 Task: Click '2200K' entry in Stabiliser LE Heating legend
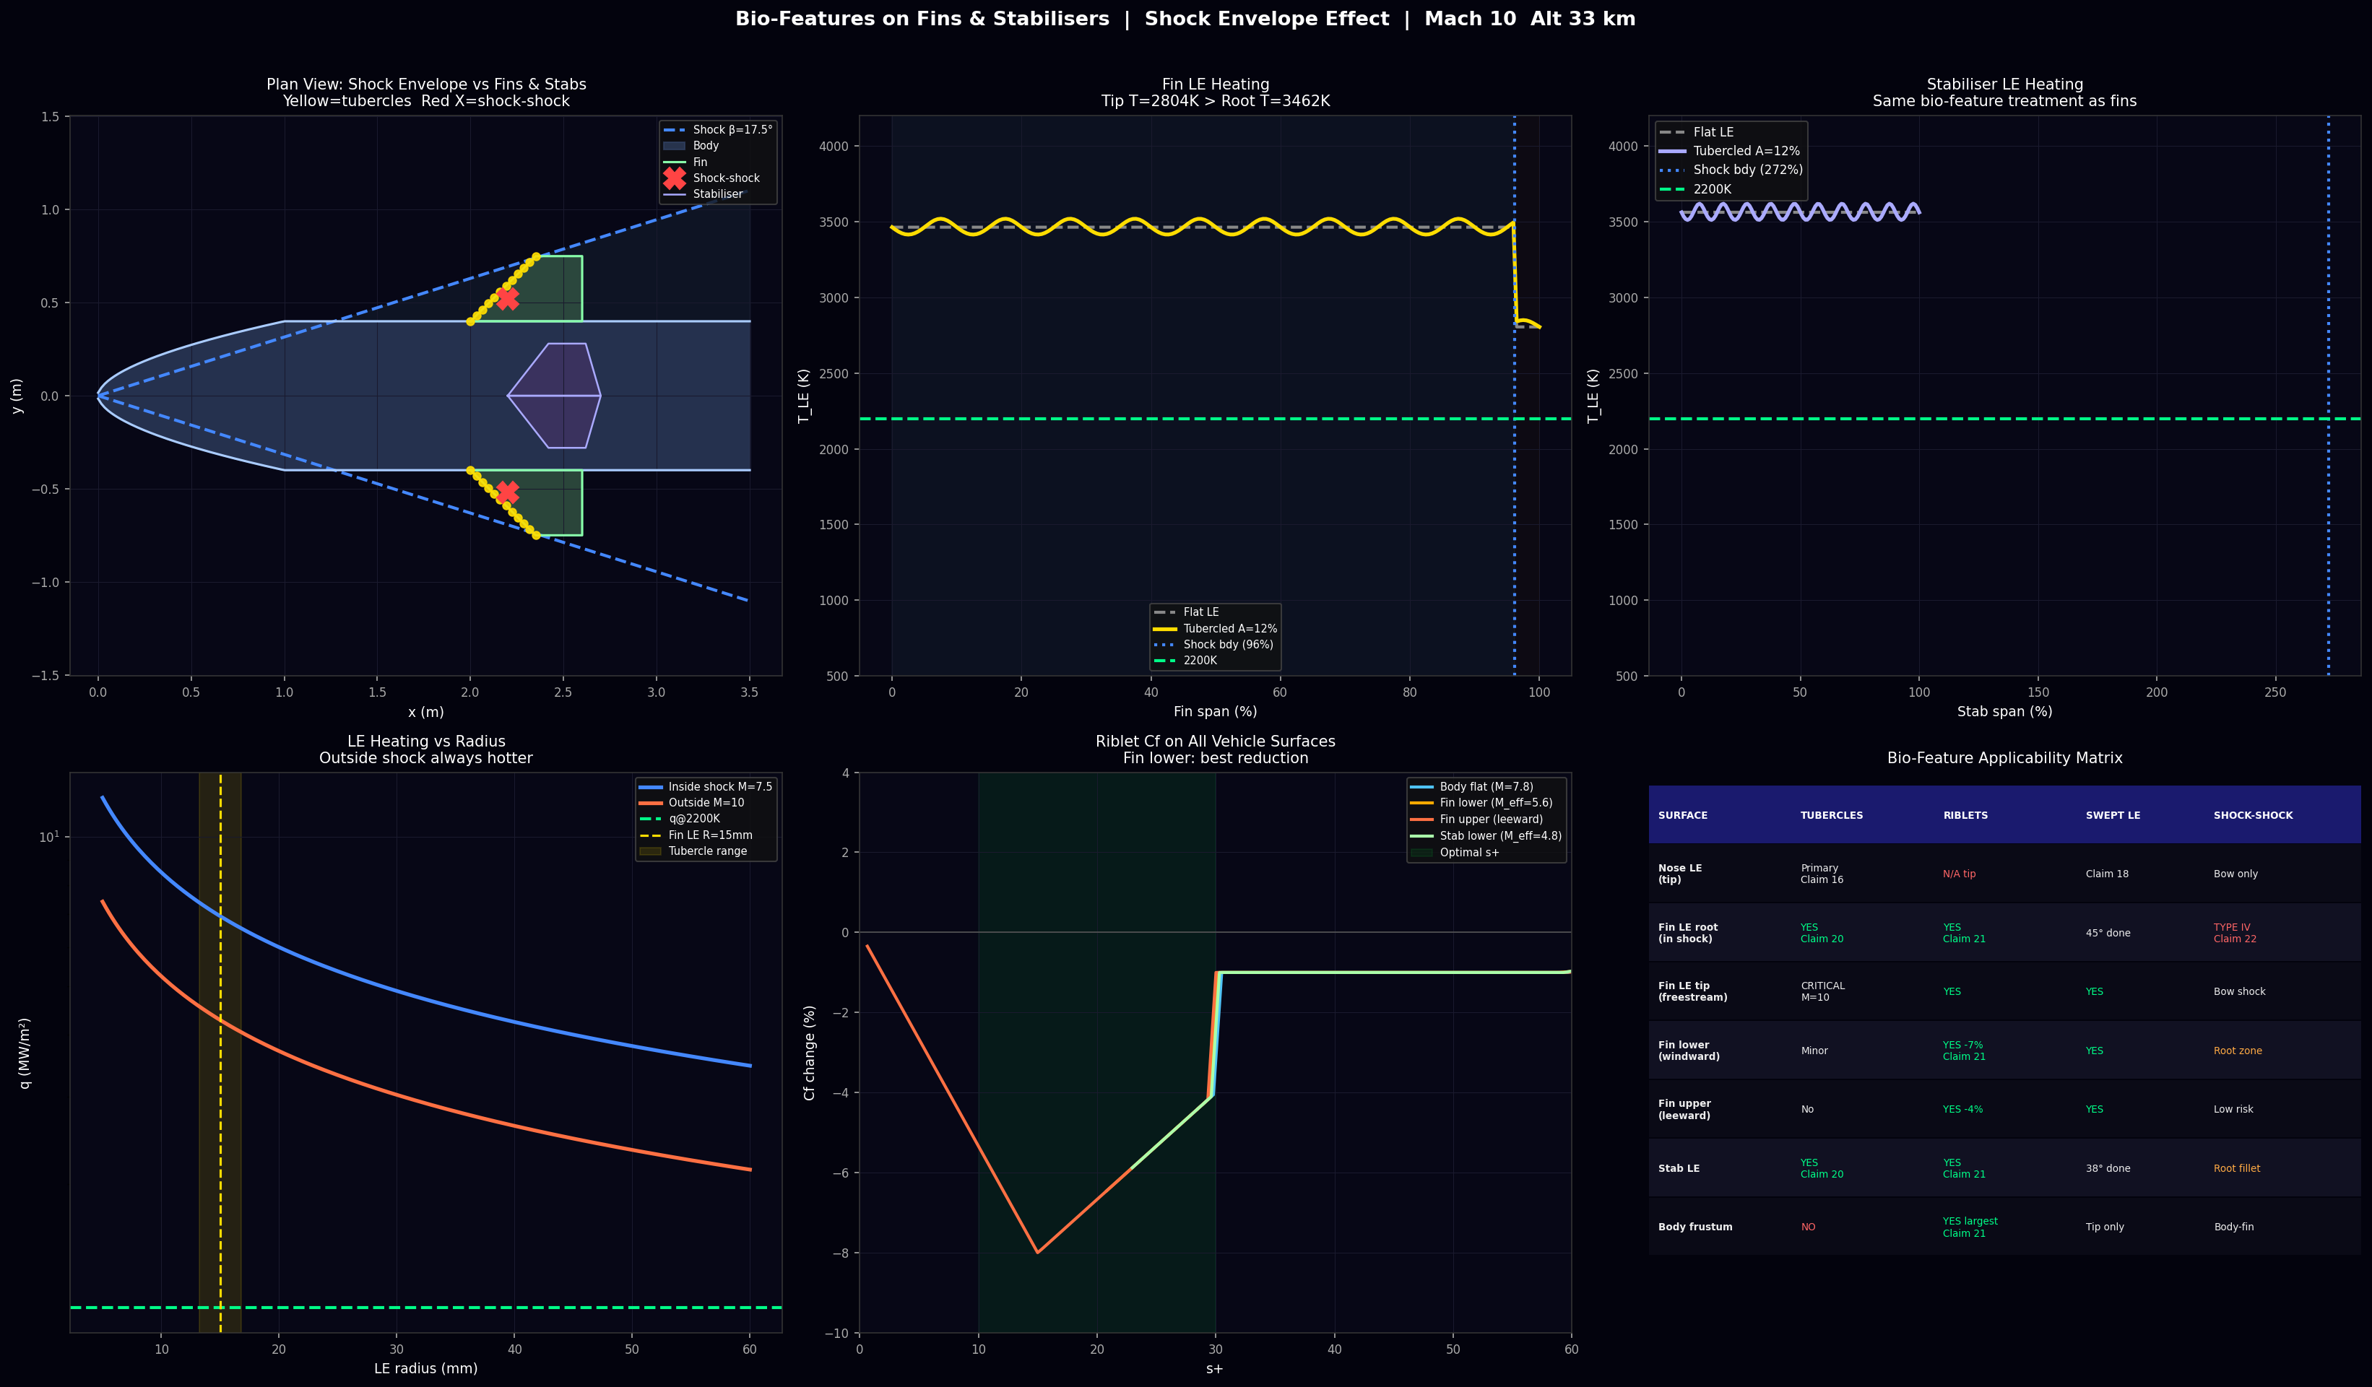pyautogui.click(x=1695, y=189)
